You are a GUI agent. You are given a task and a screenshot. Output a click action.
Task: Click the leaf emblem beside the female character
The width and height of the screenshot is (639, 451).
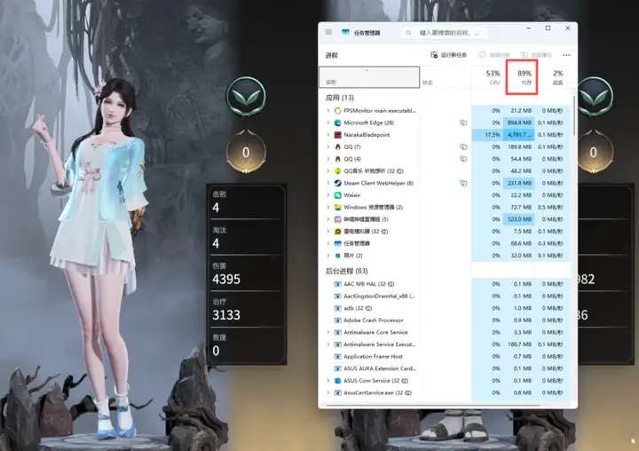click(x=246, y=97)
